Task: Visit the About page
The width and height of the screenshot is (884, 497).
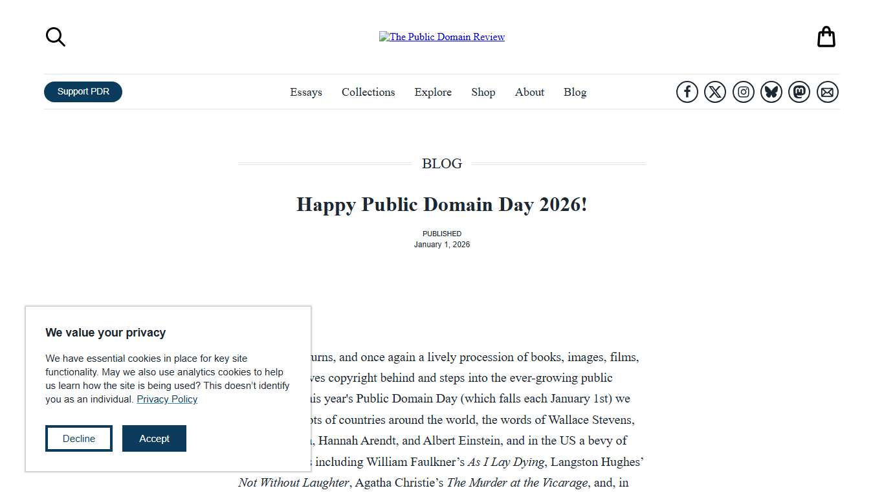Action: (529, 92)
